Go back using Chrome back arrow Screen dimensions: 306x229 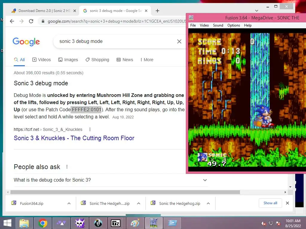click(x=12, y=21)
